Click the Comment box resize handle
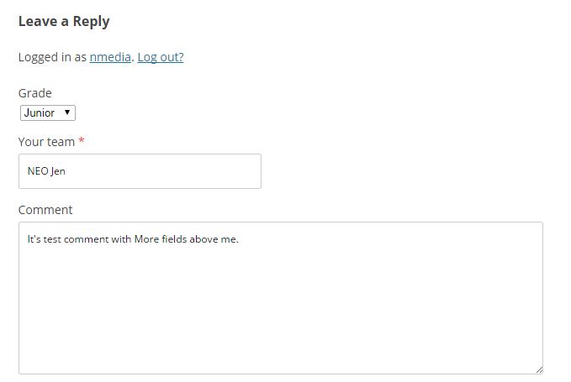 click(x=538, y=369)
